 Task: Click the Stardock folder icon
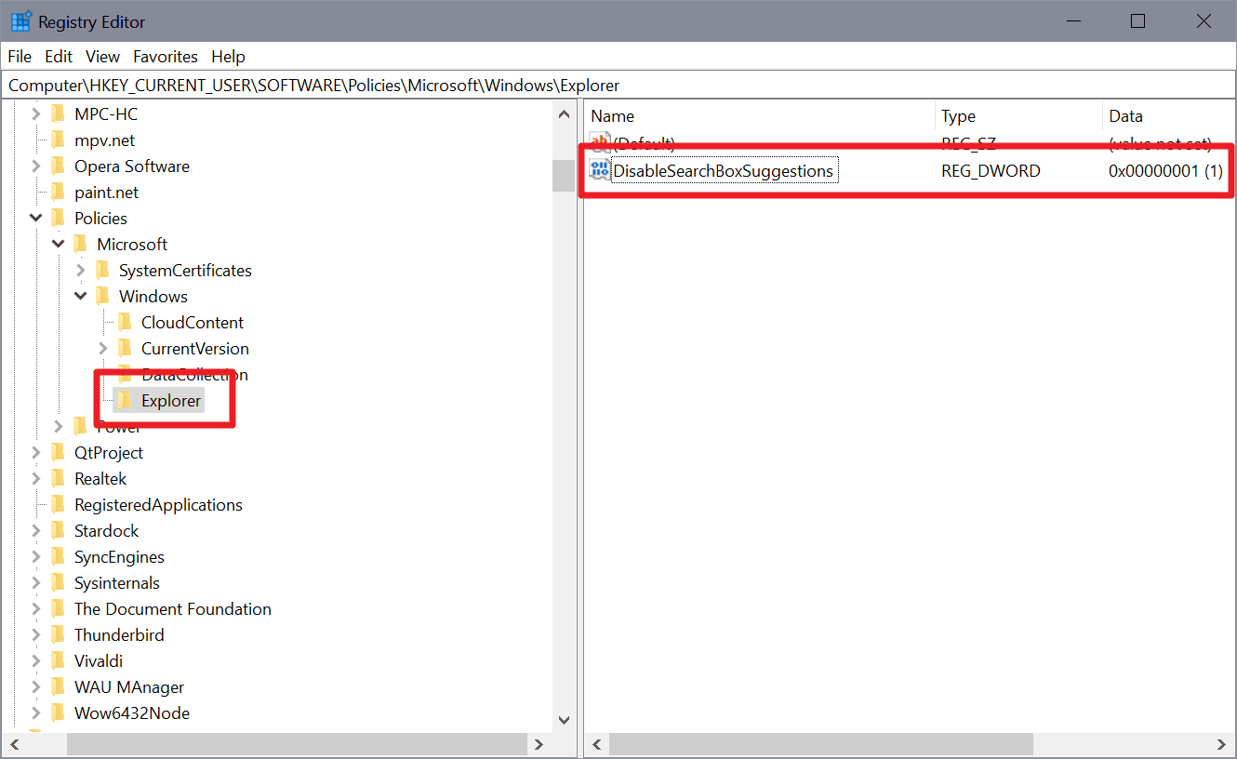click(x=59, y=531)
